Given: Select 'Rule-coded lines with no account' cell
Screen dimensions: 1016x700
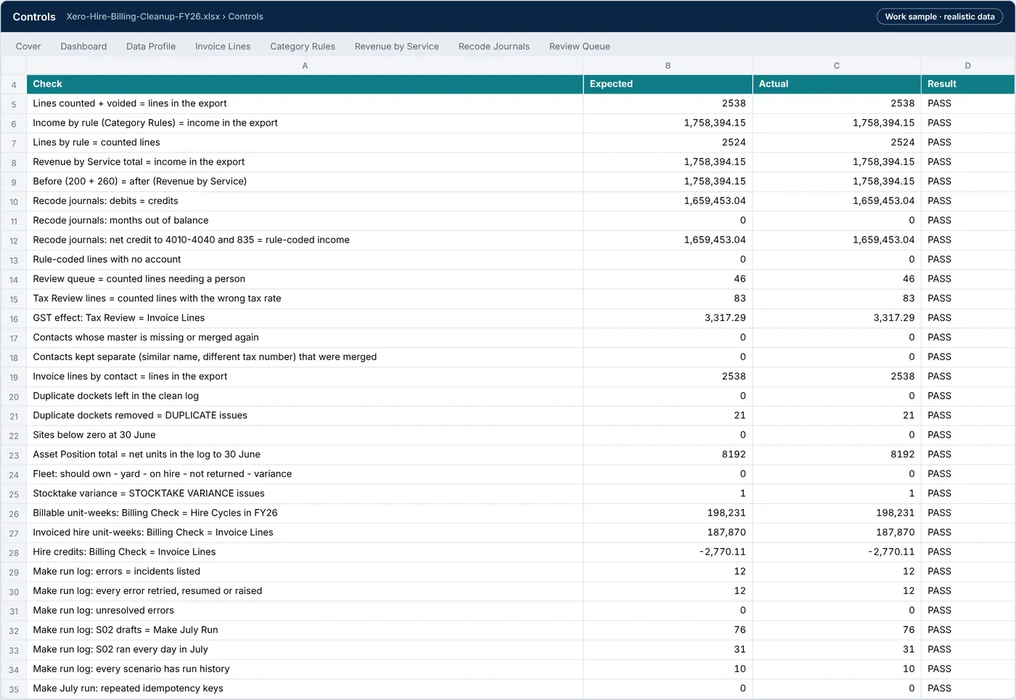Looking at the screenshot, I should pos(305,260).
